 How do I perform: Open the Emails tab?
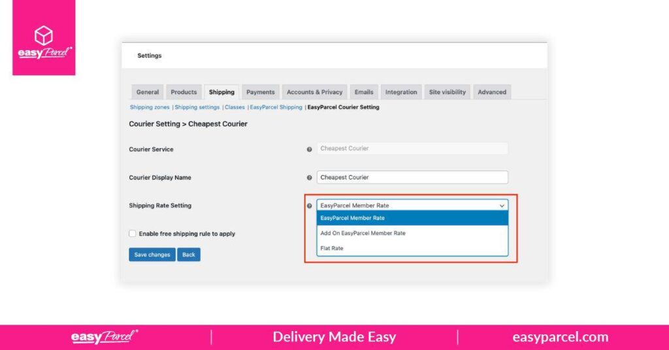[363, 92]
